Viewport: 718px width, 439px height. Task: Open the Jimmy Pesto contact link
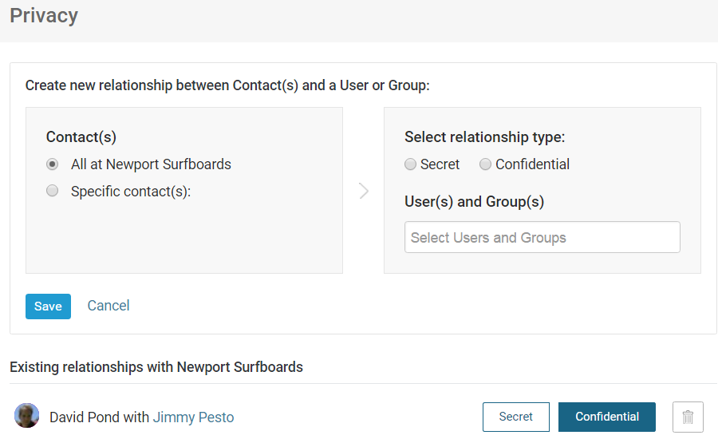(x=193, y=417)
